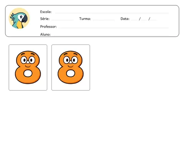Screen dimensions: 184x147
Task: Click the macaw parrot logo
Action: click(19, 18)
